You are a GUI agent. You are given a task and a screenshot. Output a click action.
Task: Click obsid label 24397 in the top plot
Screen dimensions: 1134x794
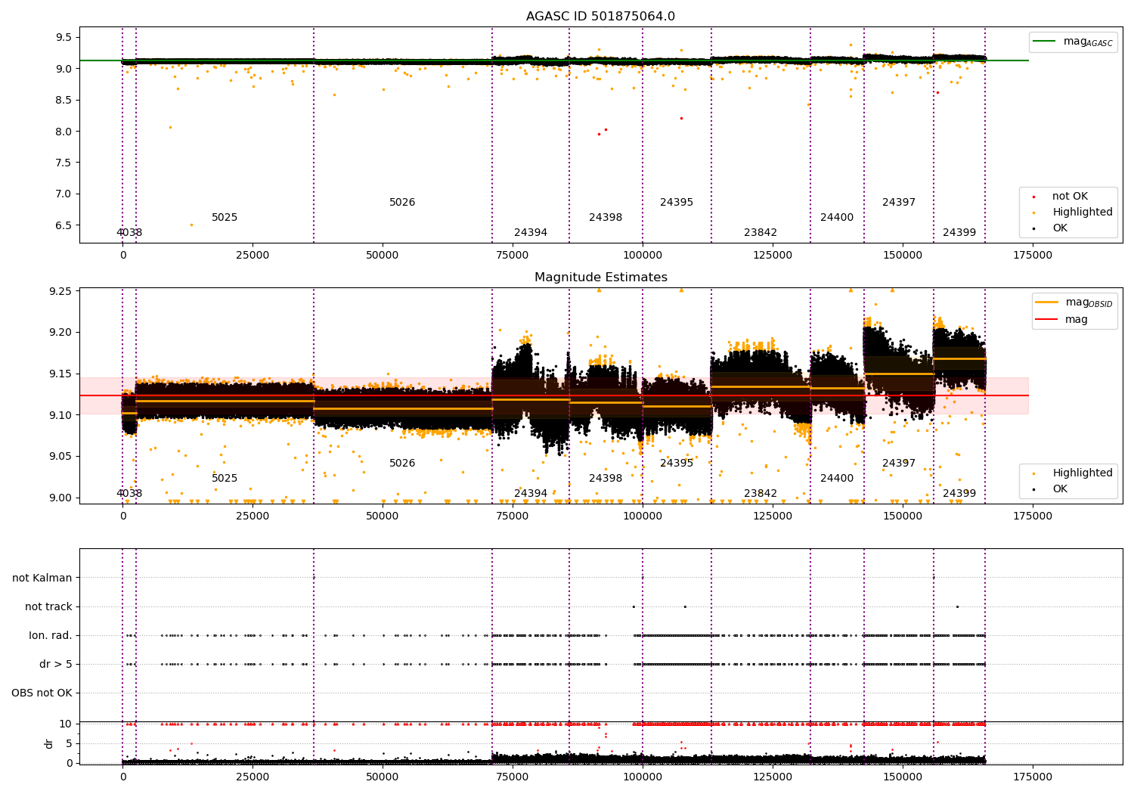[899, 203]
